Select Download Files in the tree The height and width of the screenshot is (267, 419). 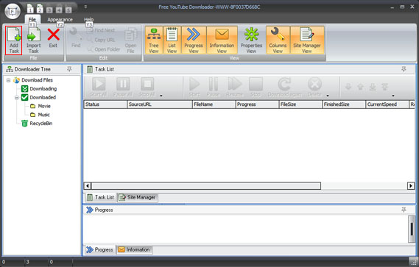[37, 80]
